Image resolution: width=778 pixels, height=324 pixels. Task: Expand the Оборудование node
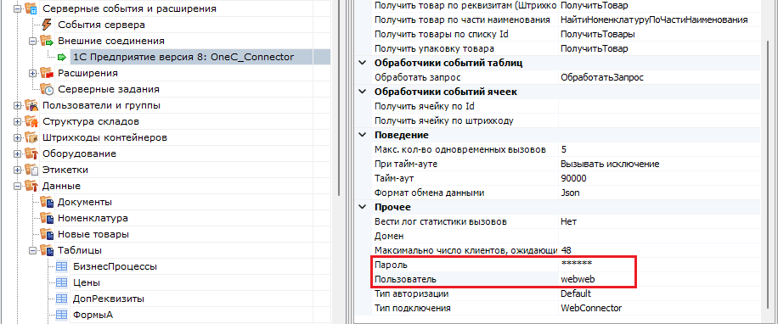pos(18,154)
